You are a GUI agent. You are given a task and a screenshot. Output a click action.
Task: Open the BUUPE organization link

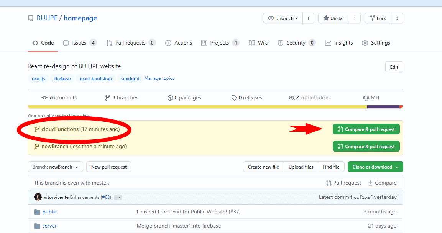pos(47,18)
